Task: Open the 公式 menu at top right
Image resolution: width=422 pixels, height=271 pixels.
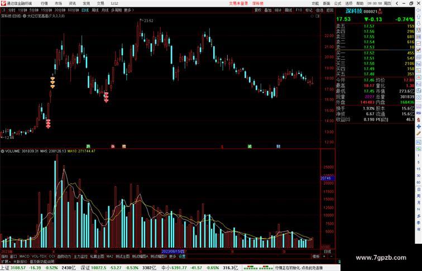Action: point(338,3)
